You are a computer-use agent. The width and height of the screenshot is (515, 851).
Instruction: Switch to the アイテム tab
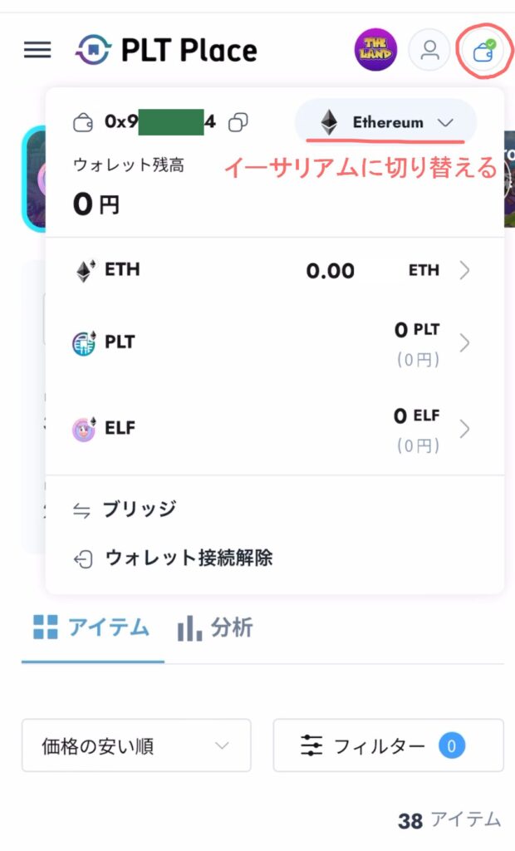coord(92,627)
